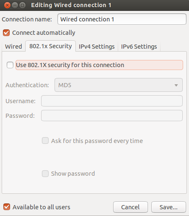Click the Authentication dropdown arrow
This screenshot has width=189, height=216.
pos(176,85)
